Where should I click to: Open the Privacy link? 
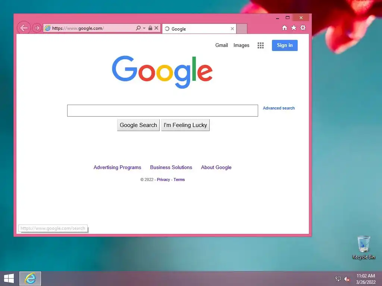(163, 179)
